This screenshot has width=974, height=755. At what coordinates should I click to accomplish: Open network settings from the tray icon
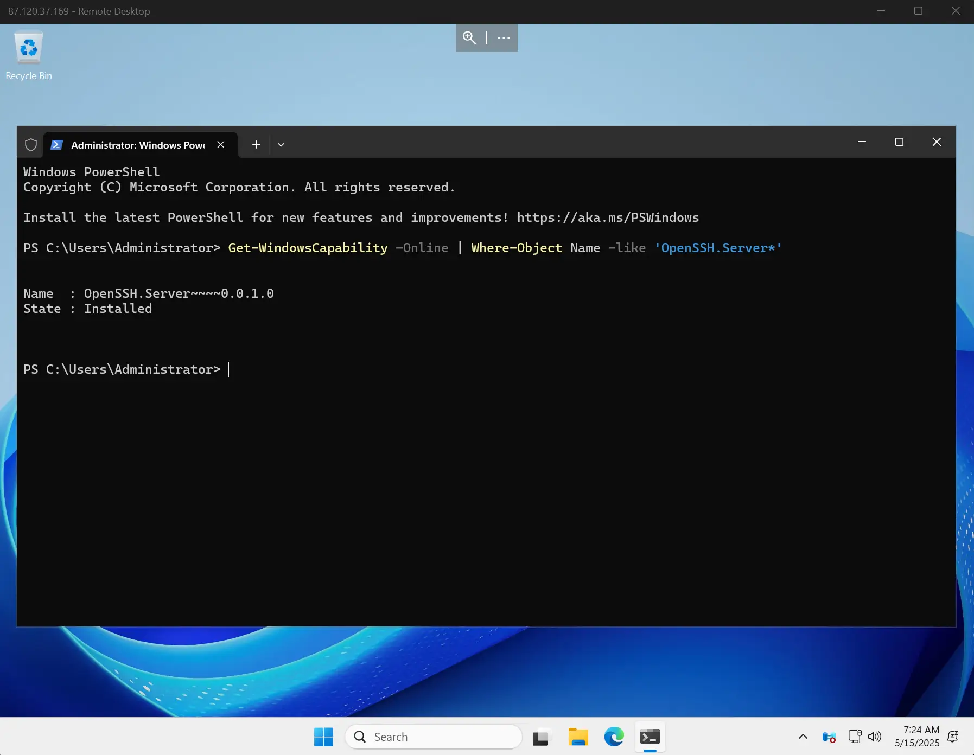coord(855,737)
